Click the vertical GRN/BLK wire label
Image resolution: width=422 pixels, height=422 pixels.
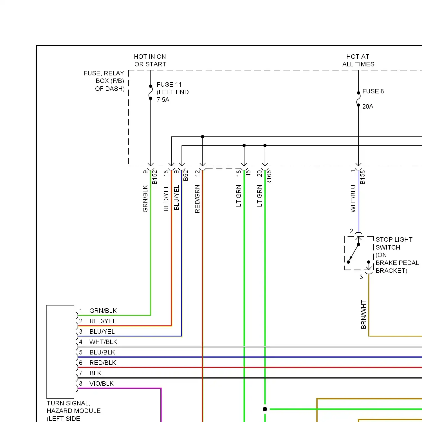coord(145,198)
